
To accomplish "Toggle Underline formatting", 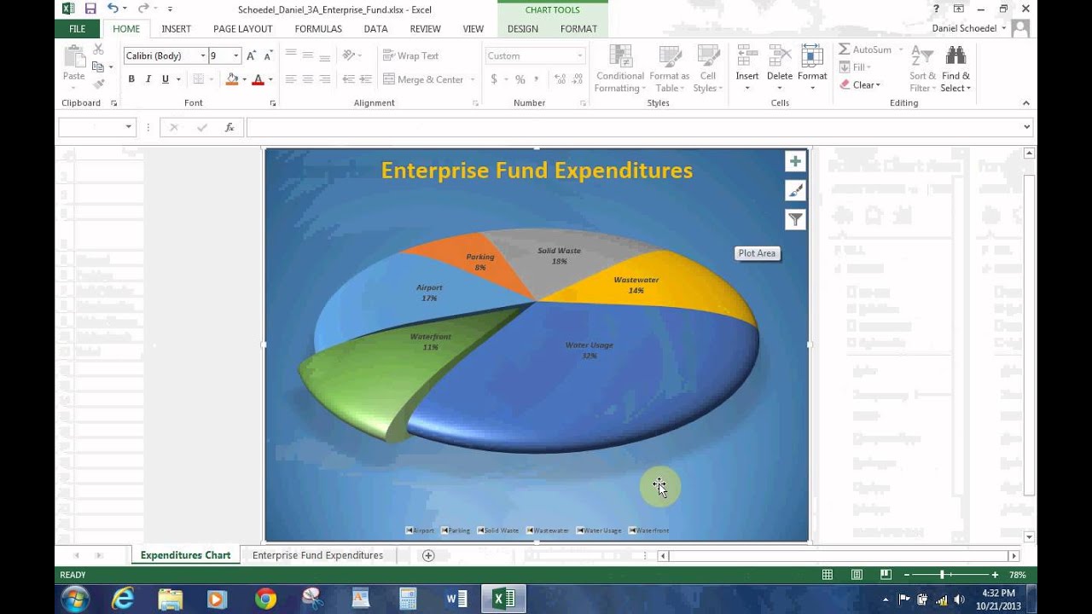I will click(165, 79).
